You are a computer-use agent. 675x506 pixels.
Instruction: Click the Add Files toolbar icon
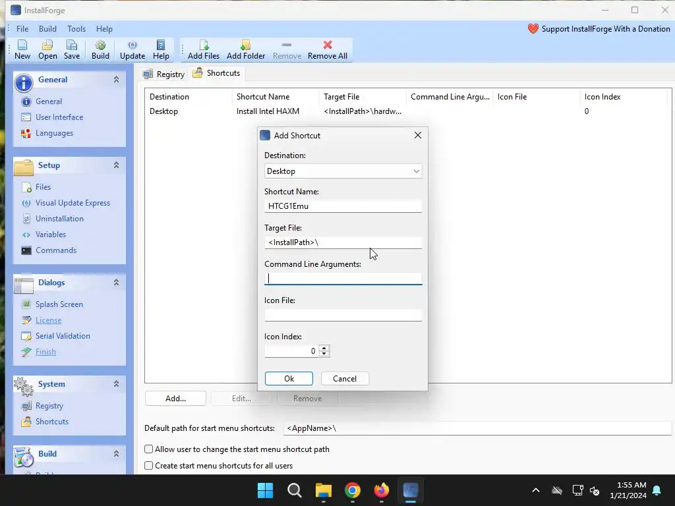[204, 50]
